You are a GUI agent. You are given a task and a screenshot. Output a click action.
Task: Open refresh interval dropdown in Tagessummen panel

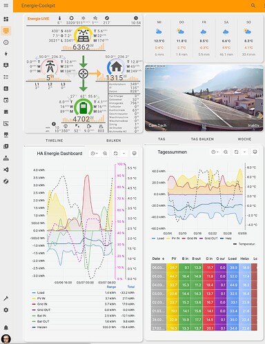point(244,152)
